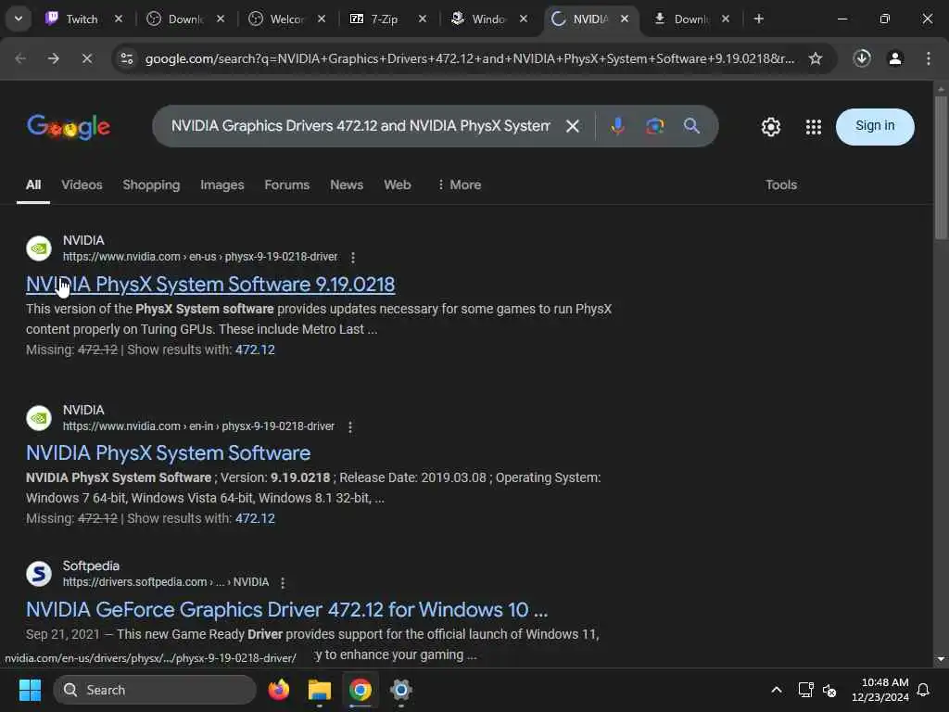Select the News results tab
The image size is (949, 712).
(347, 184)
